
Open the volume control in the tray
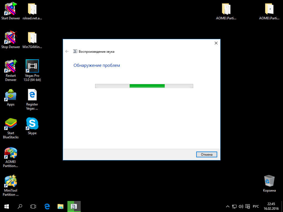(x=241, y=206)
